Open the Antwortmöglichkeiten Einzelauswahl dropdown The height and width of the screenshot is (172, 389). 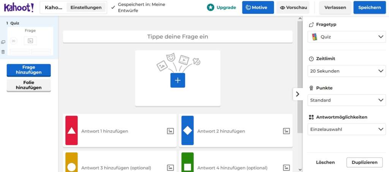point(346,129)
